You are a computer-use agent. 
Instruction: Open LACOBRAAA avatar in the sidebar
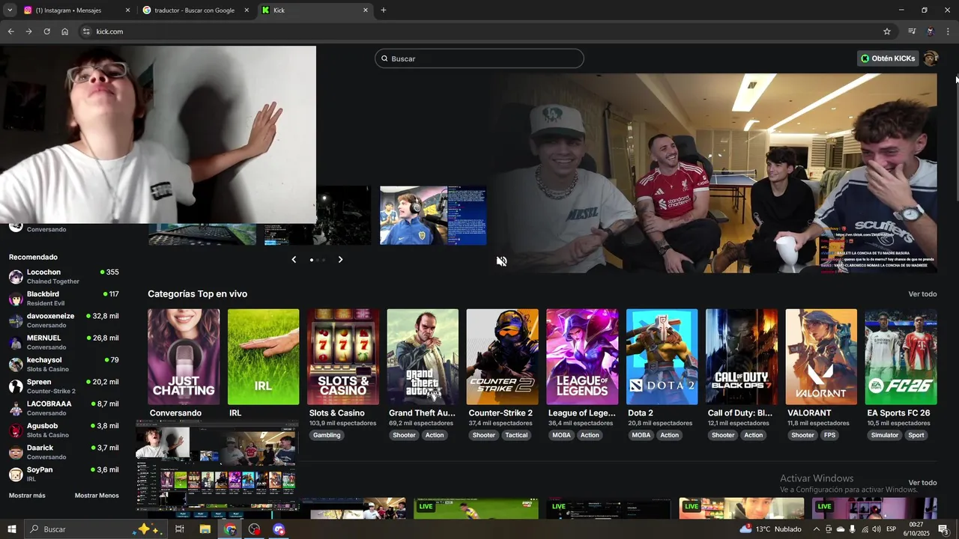[x=16, y=408]
